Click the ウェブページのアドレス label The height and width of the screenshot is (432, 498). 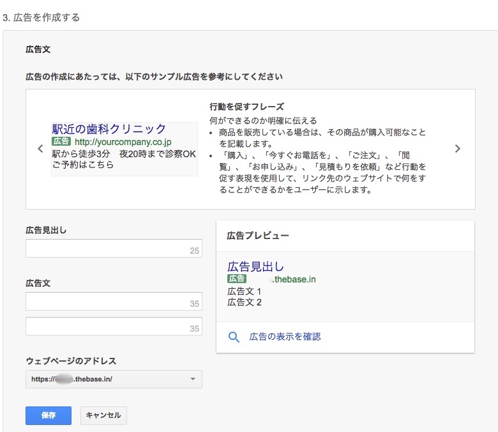71,361
